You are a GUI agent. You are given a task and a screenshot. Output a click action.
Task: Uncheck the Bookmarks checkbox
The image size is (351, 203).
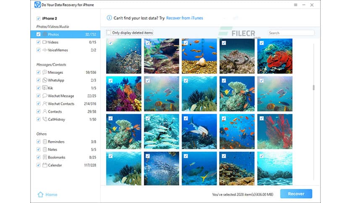pyautogui.click(x=38, y=157)
